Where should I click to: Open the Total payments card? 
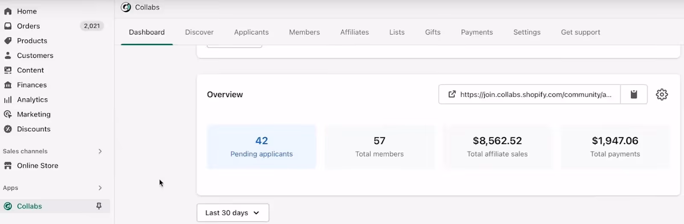coord(615,147)
